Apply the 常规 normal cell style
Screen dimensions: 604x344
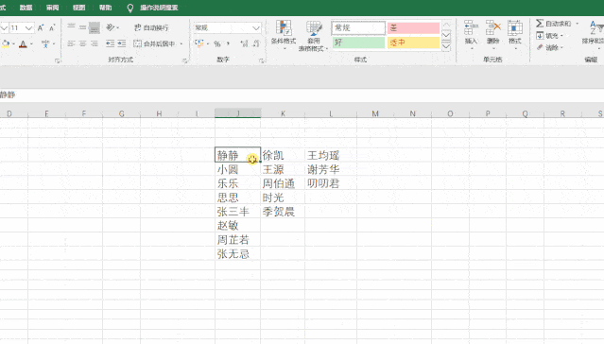pyautogui.click(x=358, y=27)
